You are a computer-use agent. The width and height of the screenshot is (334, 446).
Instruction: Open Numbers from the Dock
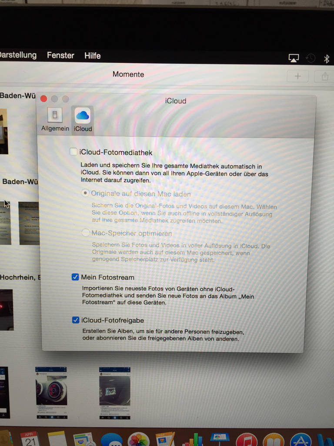(x=193, y=440)
